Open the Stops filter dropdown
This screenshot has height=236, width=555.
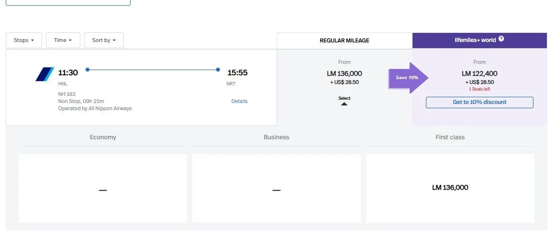click(24, 41)
